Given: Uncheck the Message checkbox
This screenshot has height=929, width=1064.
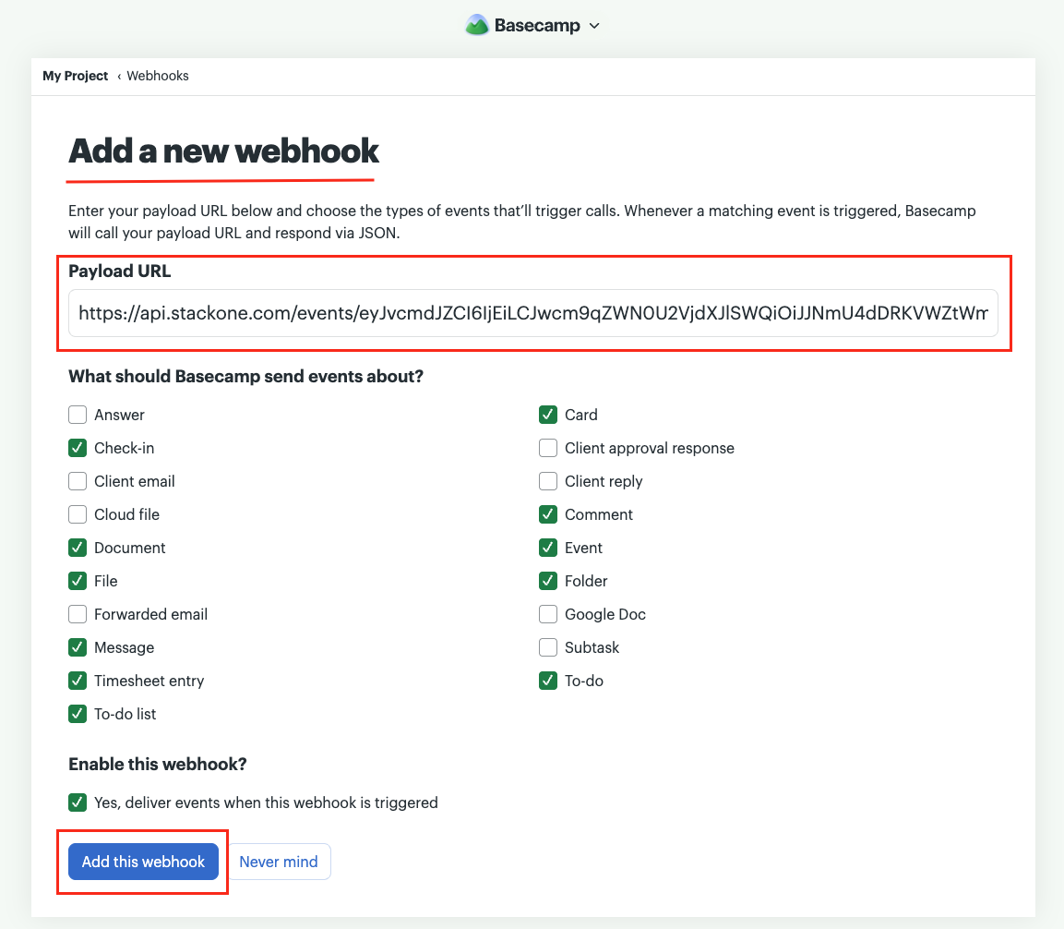Looking at the screenshot, I should pos(78,648).
